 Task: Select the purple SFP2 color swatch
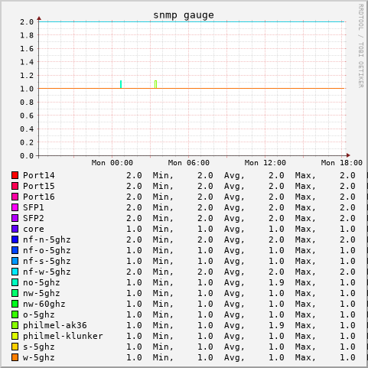15,218
